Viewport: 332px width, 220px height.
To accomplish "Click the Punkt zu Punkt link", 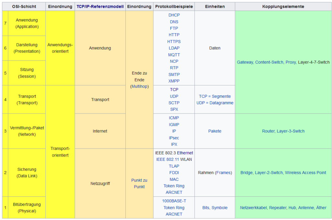I will [139, 183].
